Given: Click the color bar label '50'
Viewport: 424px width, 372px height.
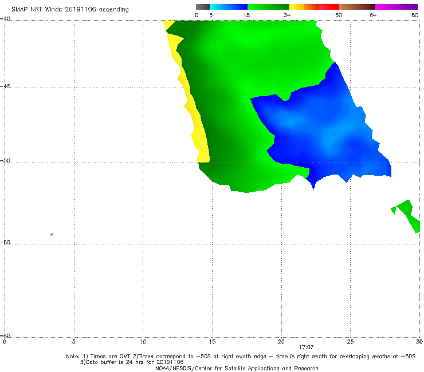Looking at the screenshot, I should (339, 15).
